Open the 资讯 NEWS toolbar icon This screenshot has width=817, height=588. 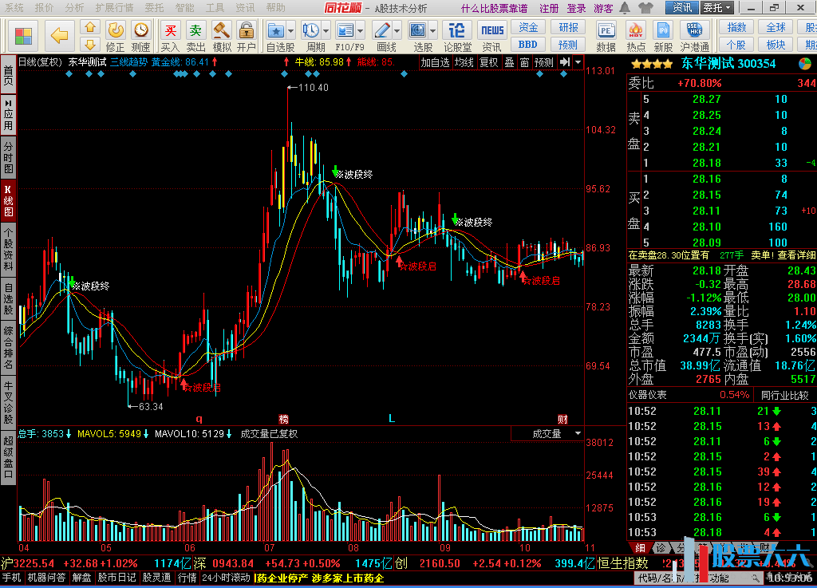(x=491, y=36)
